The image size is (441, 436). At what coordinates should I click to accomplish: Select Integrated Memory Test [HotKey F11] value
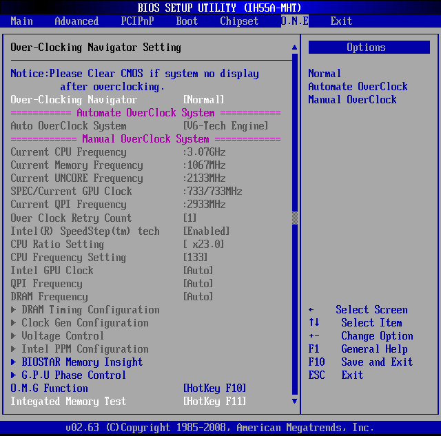[x=214, y=401]
